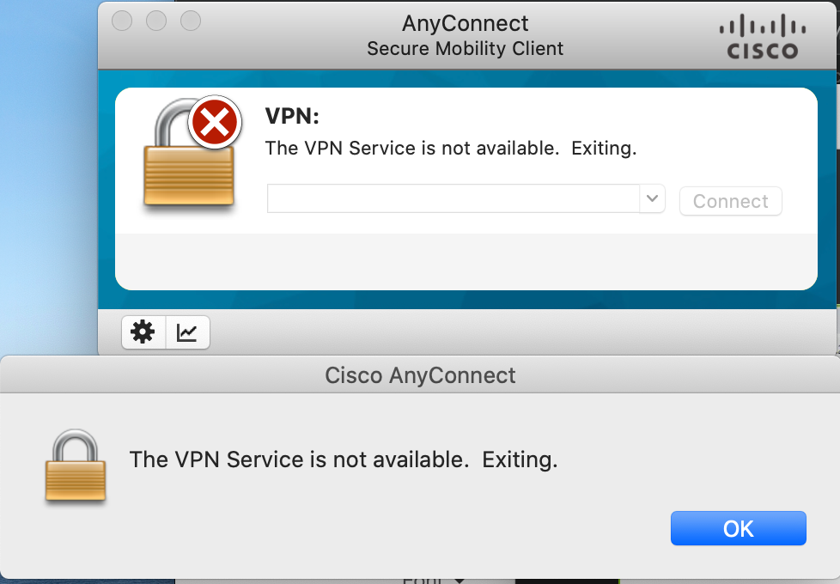The width and height of the screenshot is (840, 584).
Task: Click the empty gray area beneath the server field
Action: click(x=466, y=261)
